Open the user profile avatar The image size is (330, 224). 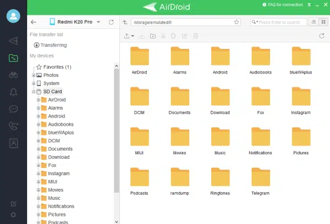pos(13,16)
